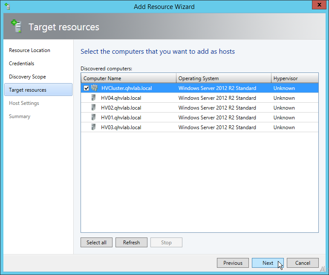329x275 pixels.
Task: Go to Resource Location step
Action: point(29,50)
